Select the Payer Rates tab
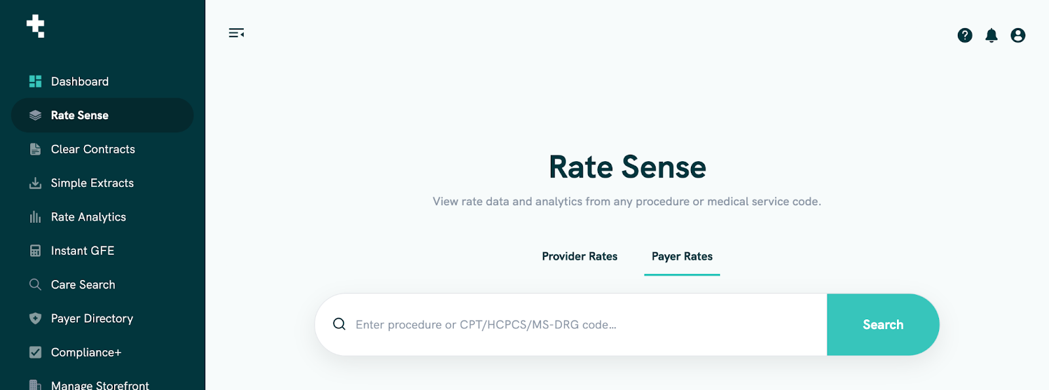Image resolution: width=1049 pixels, height=390 pixels. (x=682, y=256)
